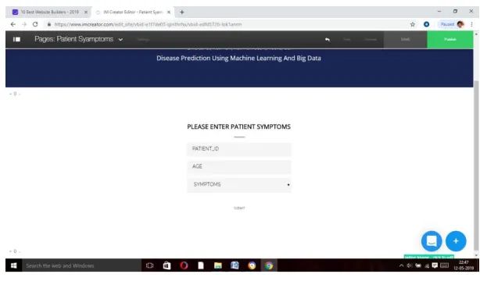Open the chat support bubble button
480x281 pixels.
tap(432, 241)
